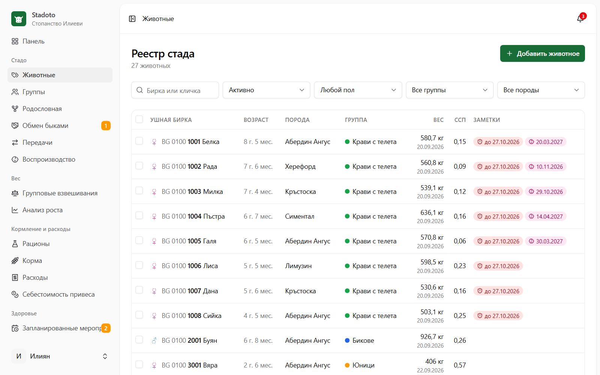This screenshot has width=600, height=375.
Task: Select checkbox for BG 0100 2001 Буян
Action: [139, 340]
